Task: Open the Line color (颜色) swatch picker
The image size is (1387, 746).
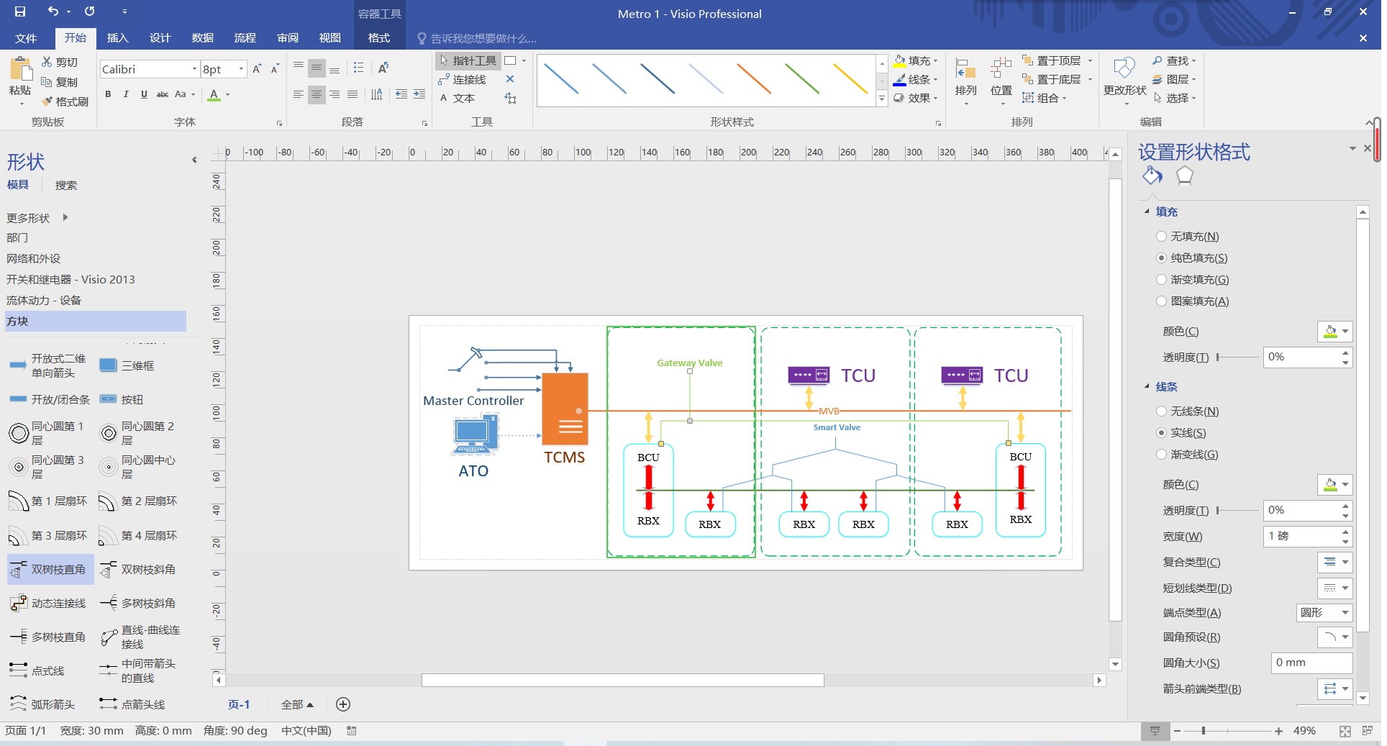Action: 1334,484
